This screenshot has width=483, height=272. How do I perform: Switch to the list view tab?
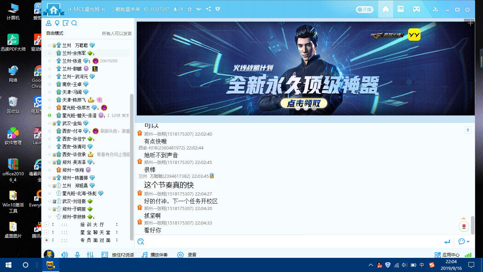(401, 9)
